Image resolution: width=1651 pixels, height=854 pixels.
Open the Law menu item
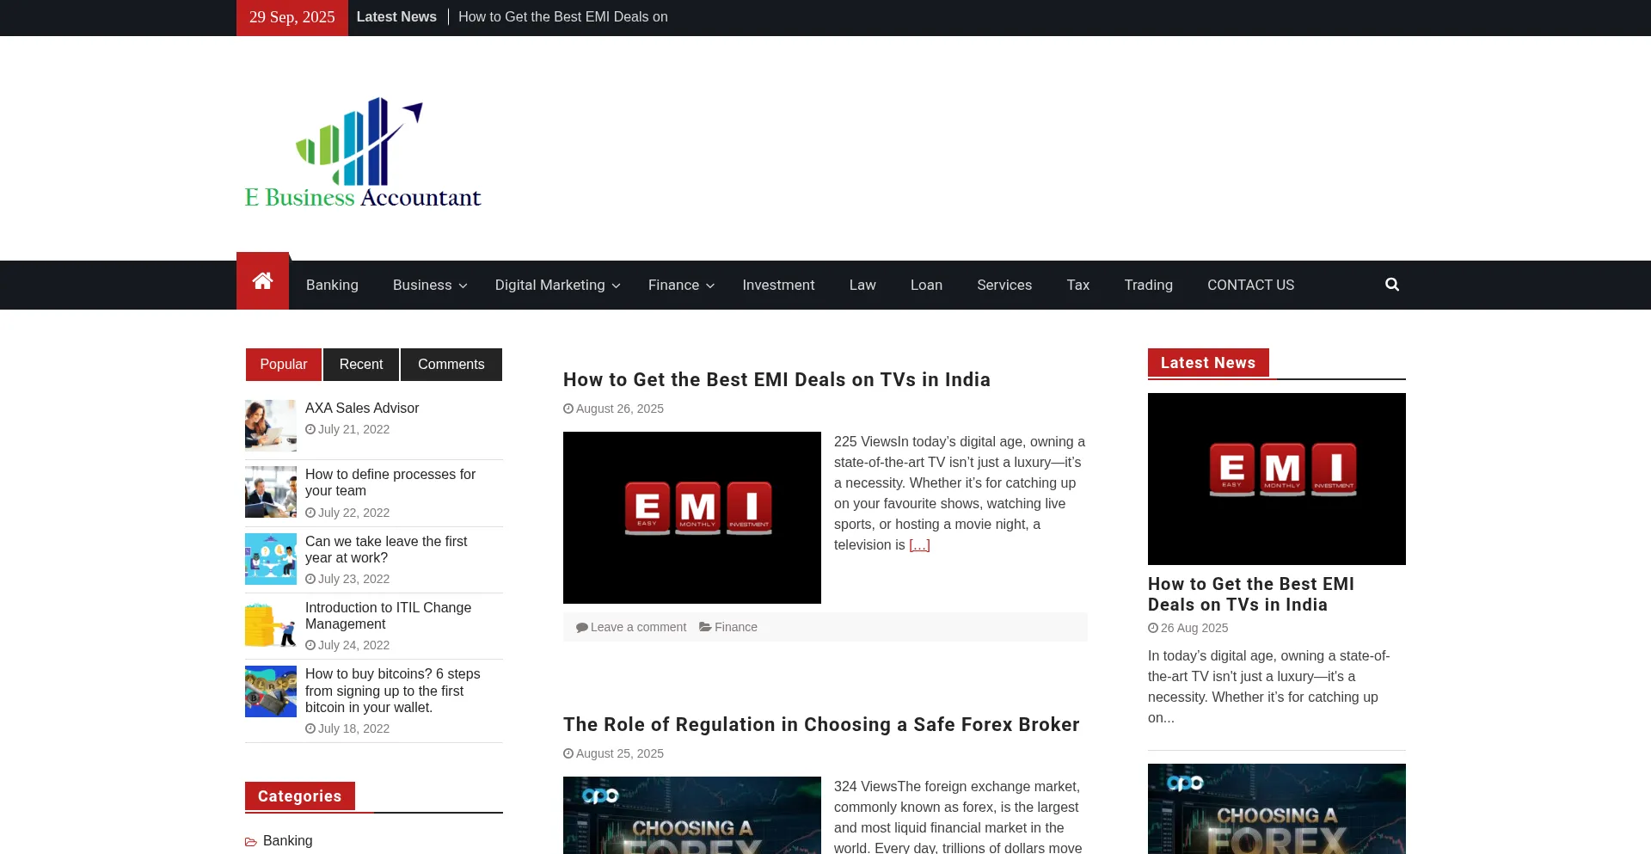pyautogui.click(x=862, y=285)
